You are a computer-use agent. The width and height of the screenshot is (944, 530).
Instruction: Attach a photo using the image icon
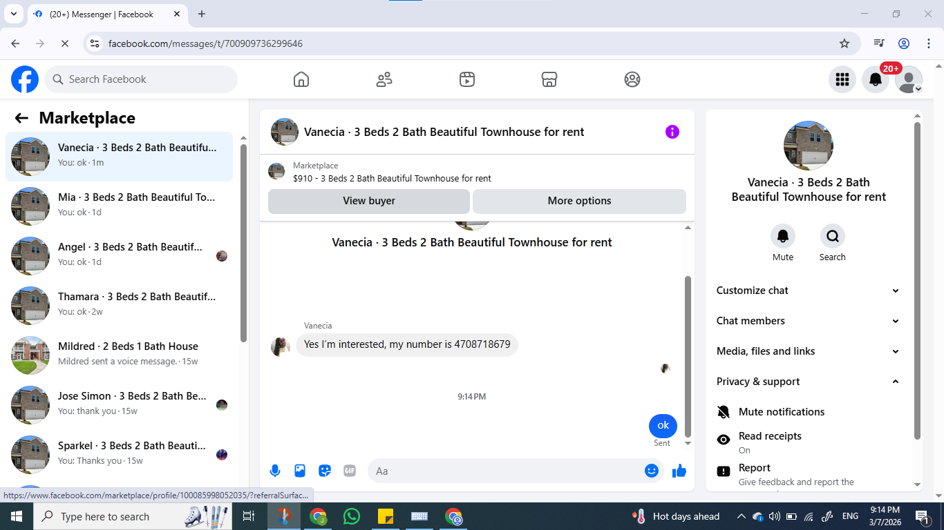[x=300, y=471]
